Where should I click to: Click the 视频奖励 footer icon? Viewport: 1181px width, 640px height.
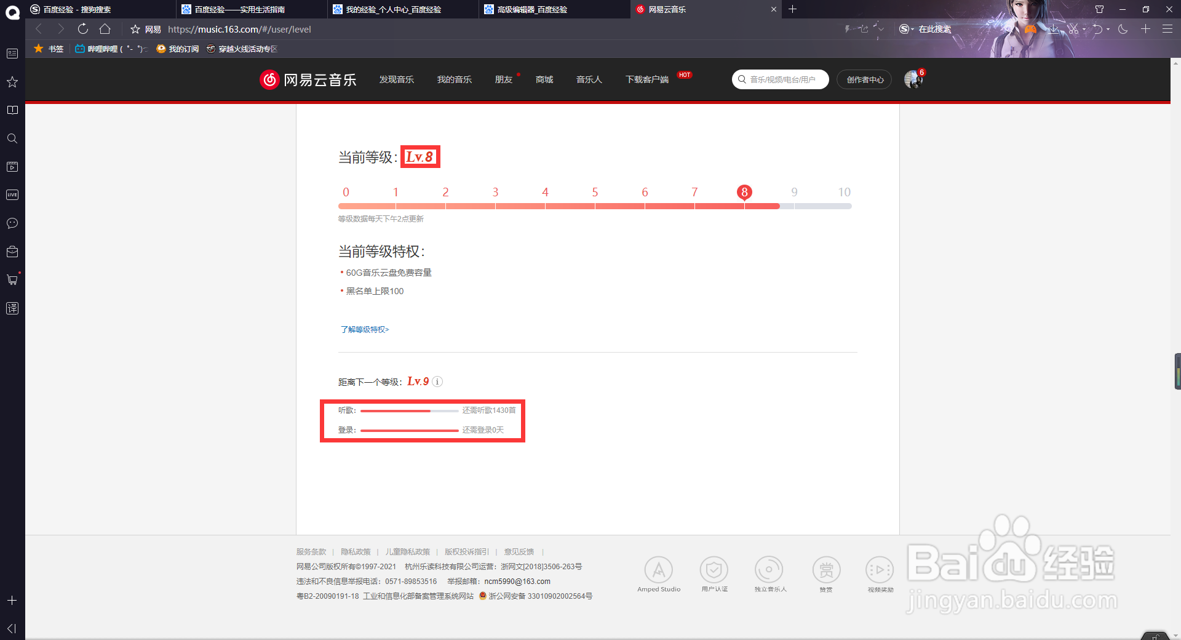[x=880, y=570]
